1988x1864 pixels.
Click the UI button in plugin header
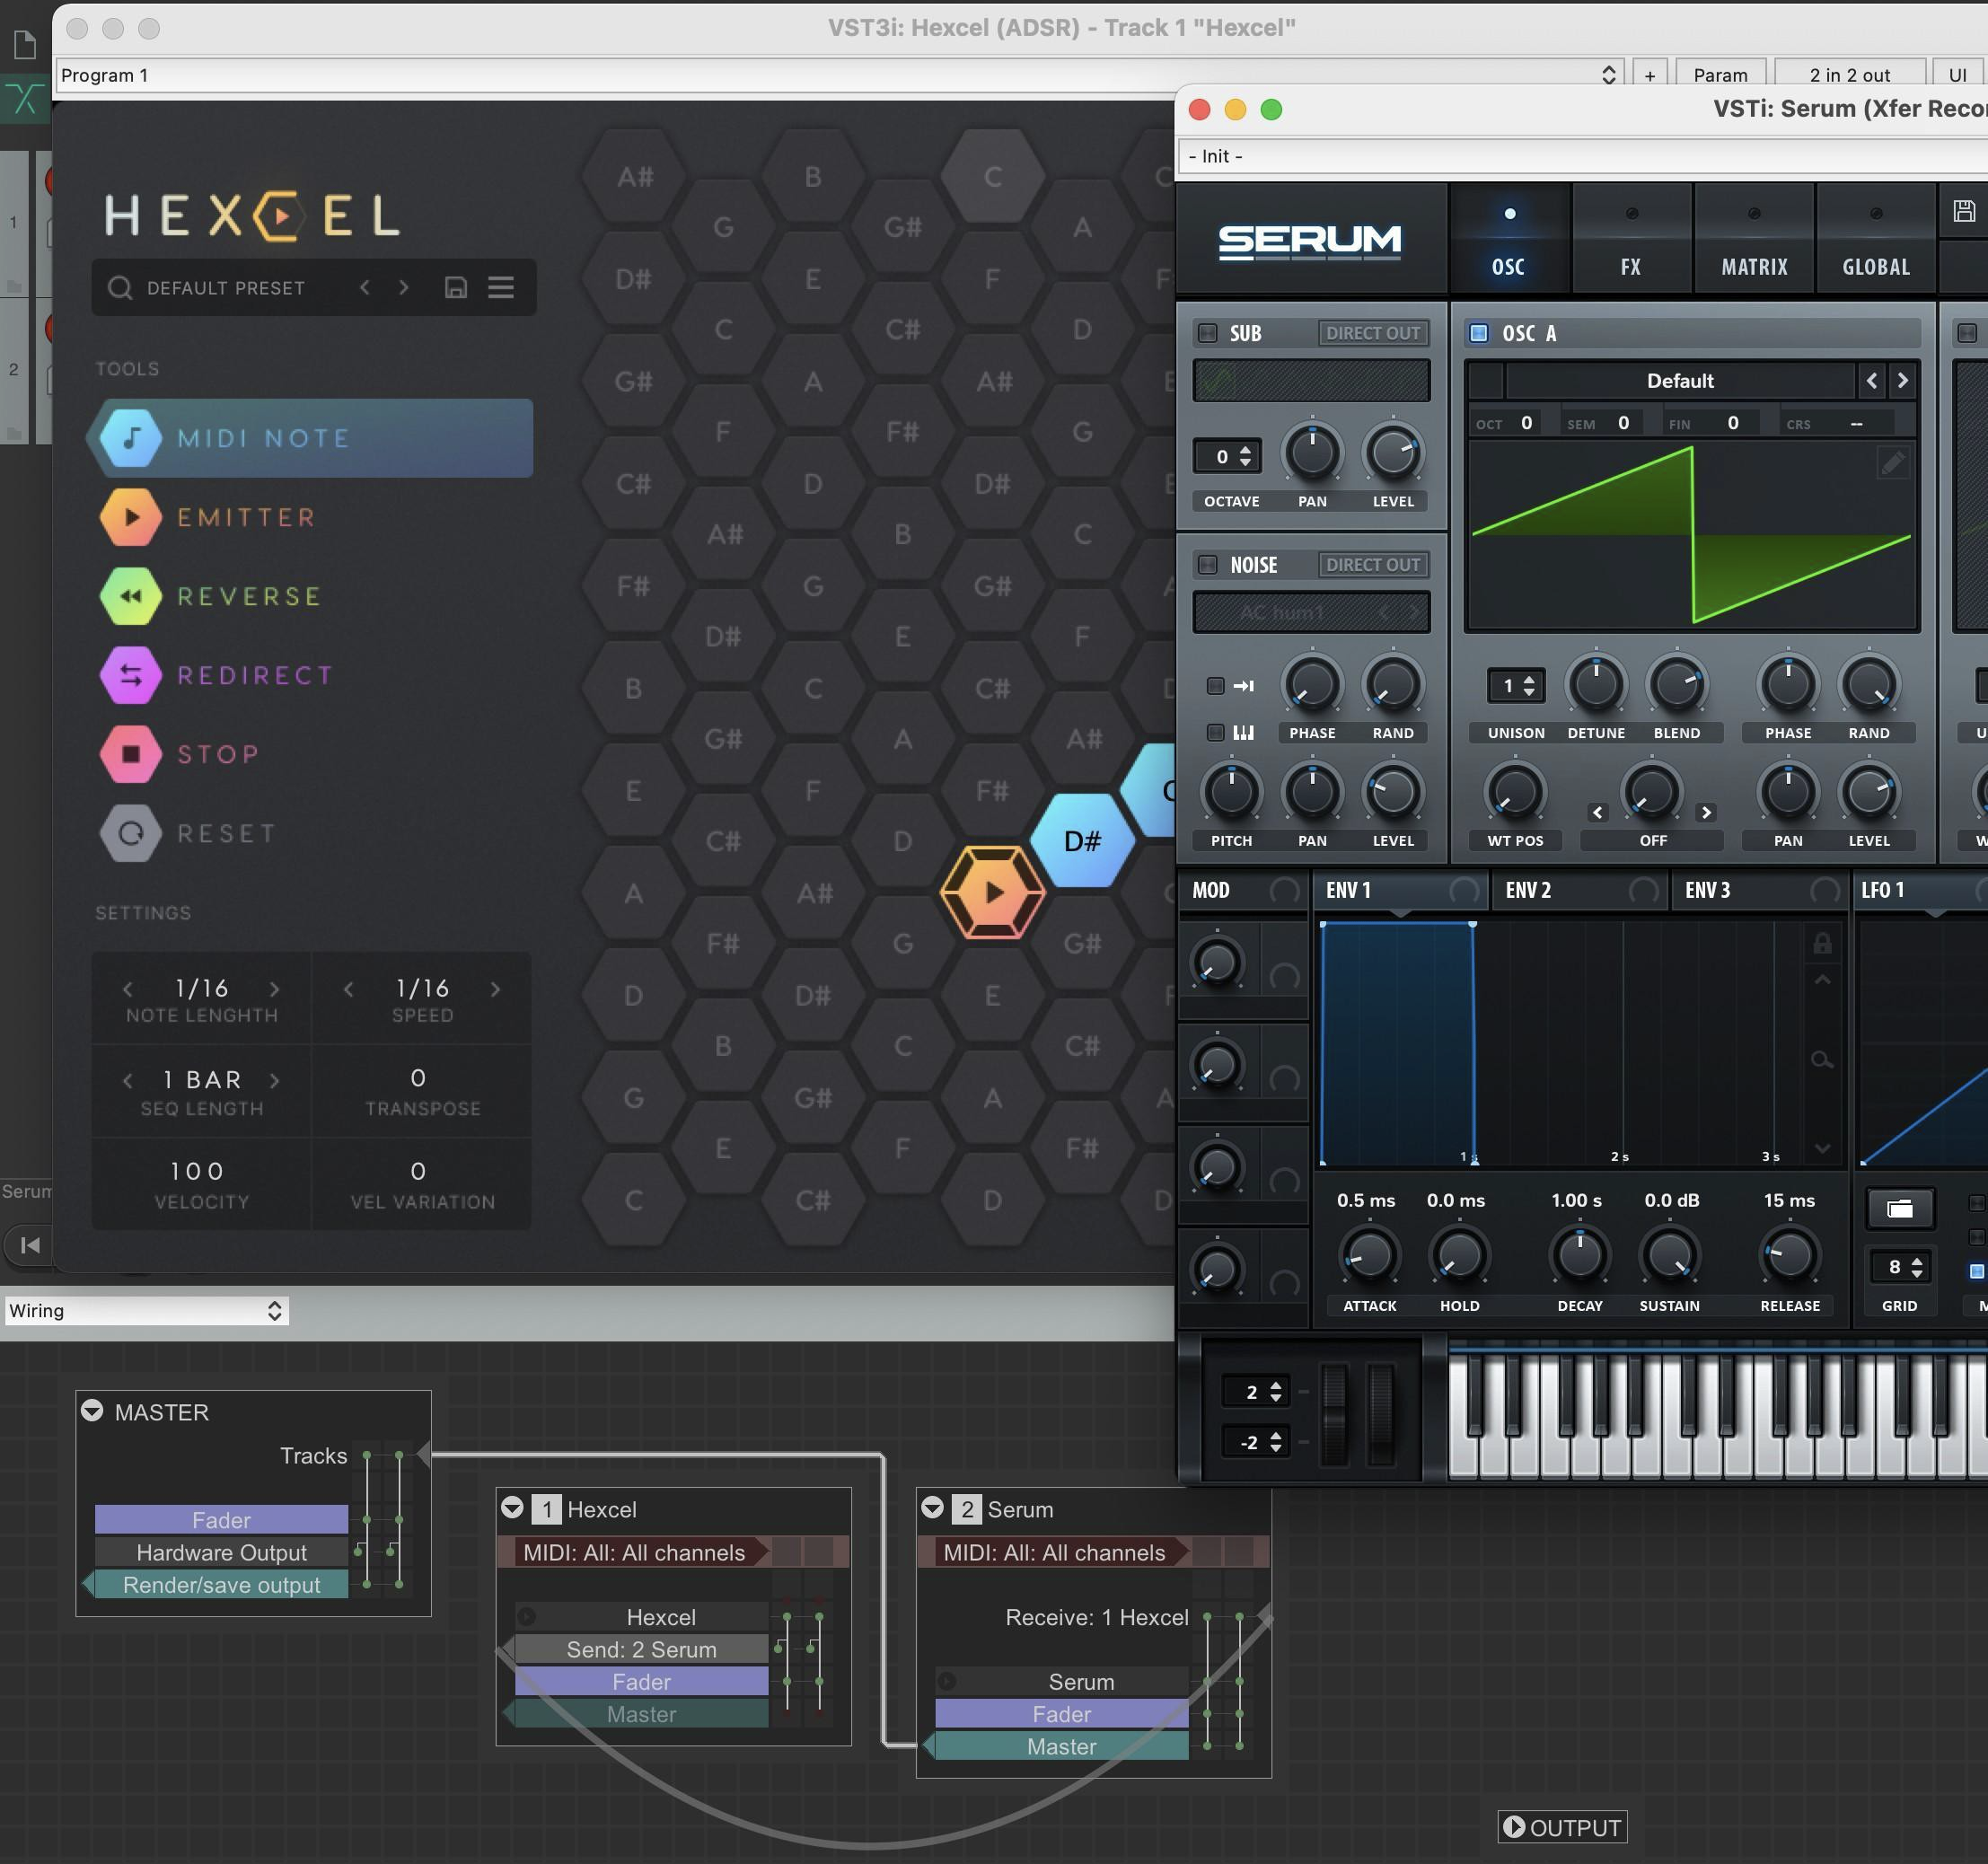(1958, 75)
